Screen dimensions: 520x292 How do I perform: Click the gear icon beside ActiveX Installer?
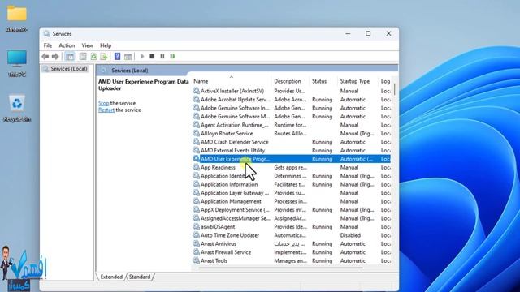pyautogui.click(x=196, y=90)
